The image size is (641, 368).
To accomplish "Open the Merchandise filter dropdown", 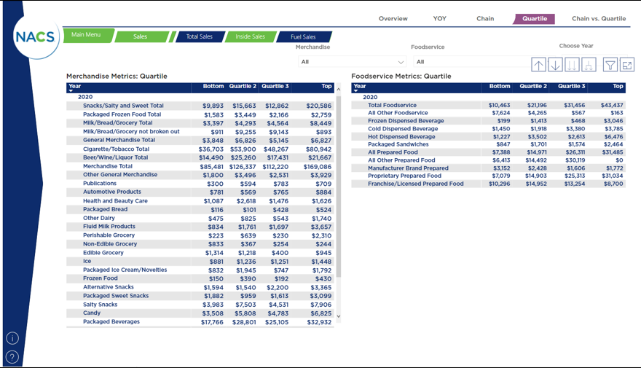I will (x=353, y=62).
